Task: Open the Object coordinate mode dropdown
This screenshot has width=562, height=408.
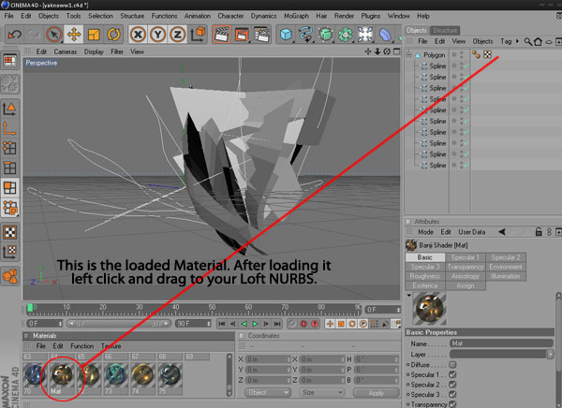Action: (x=267, y=393)
